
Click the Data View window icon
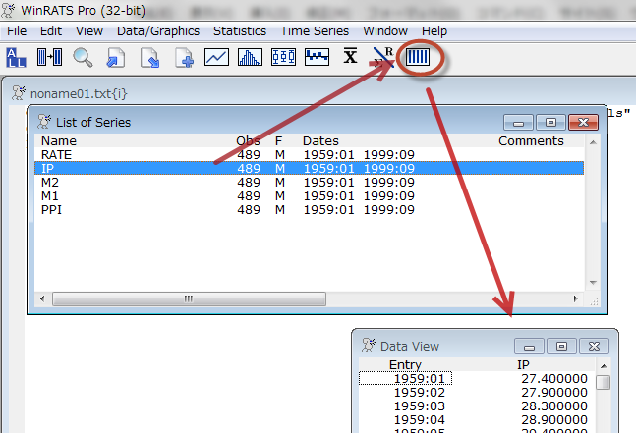tap(368, 346)
